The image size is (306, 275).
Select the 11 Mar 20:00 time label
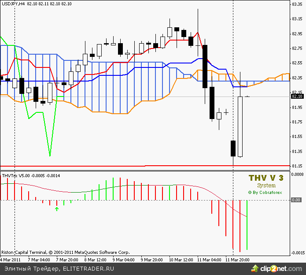click(238, 260)
